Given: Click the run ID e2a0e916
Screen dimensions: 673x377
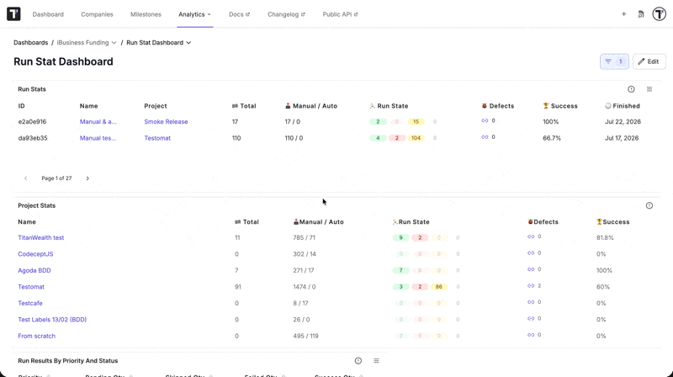Looking at the screenshot, I should coord(32,121).
